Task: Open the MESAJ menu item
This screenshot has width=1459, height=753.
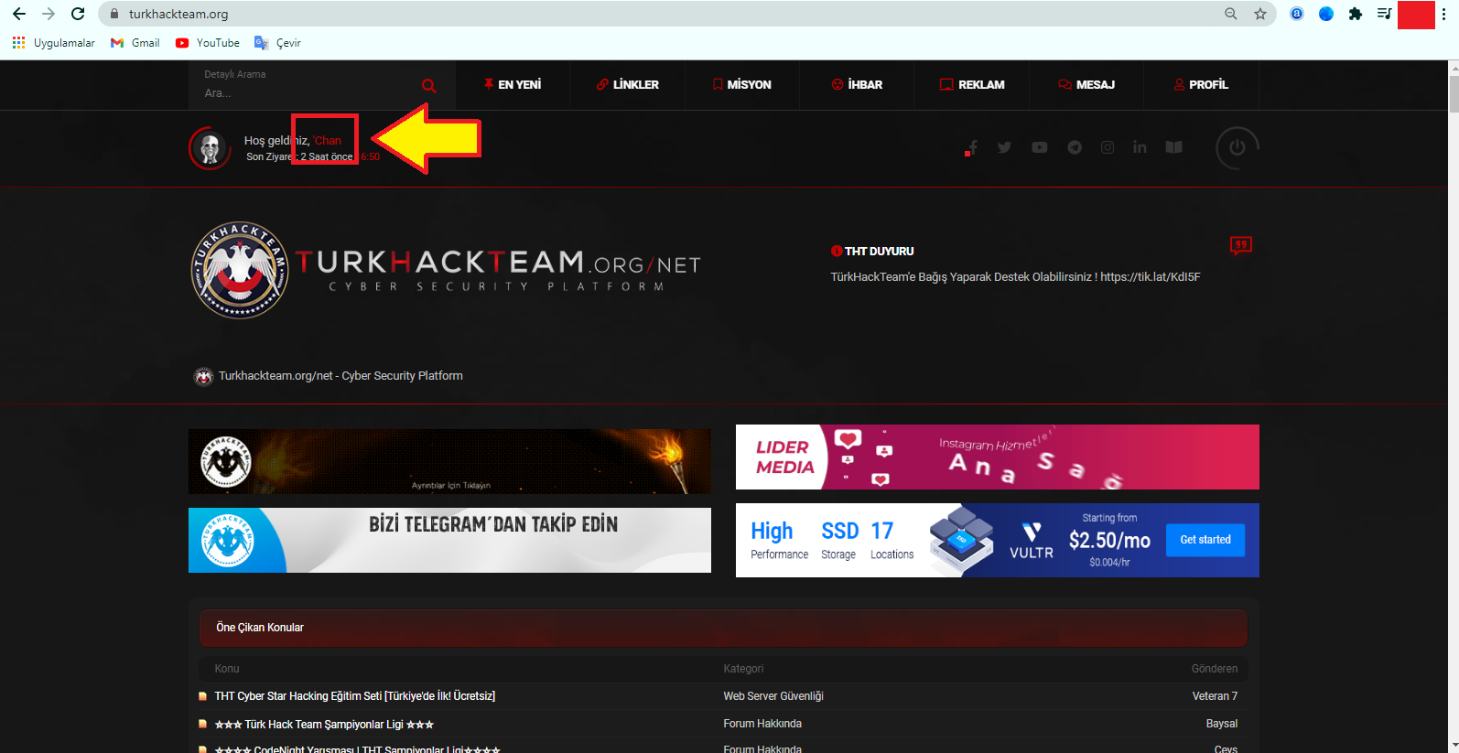Action: [1086, 84]
